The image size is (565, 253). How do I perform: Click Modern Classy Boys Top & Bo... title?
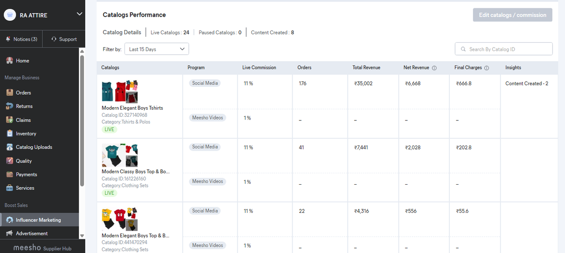click(136, 171)
